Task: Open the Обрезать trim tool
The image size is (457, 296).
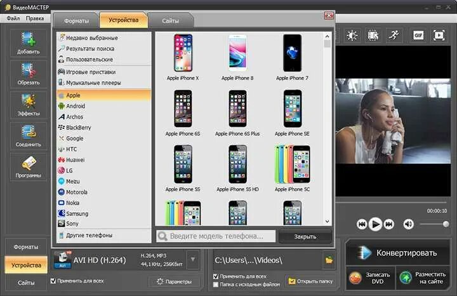Action: [x=29, y=74]
